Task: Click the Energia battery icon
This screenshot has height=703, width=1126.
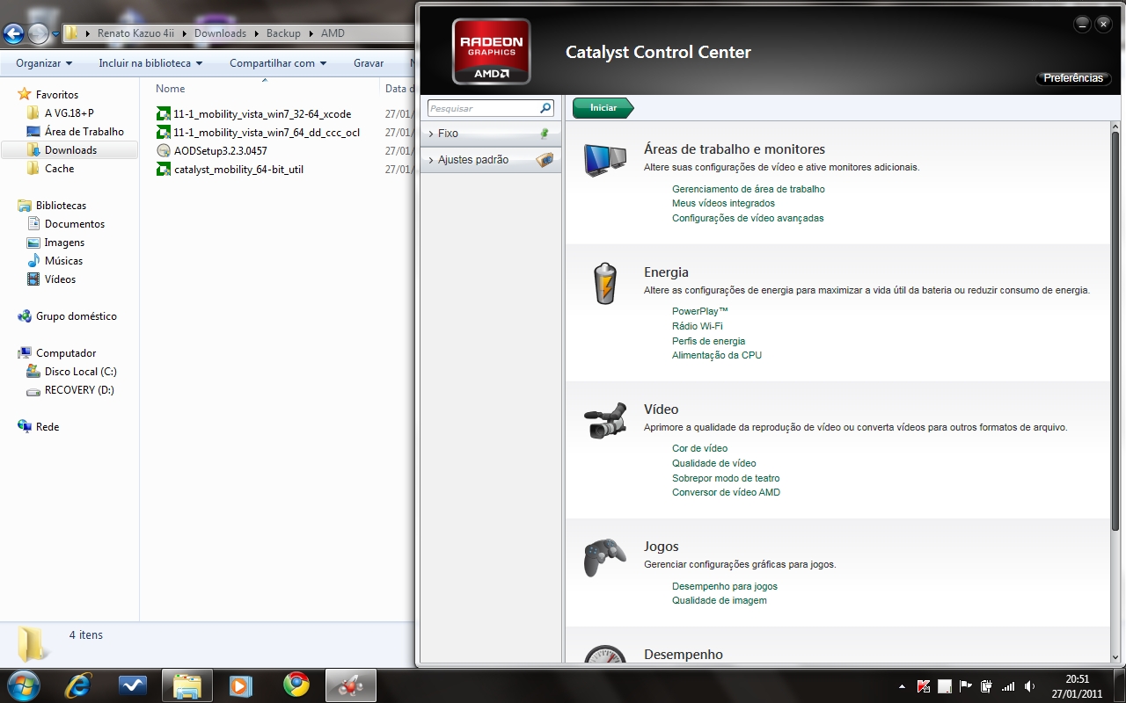Action: 605,284
